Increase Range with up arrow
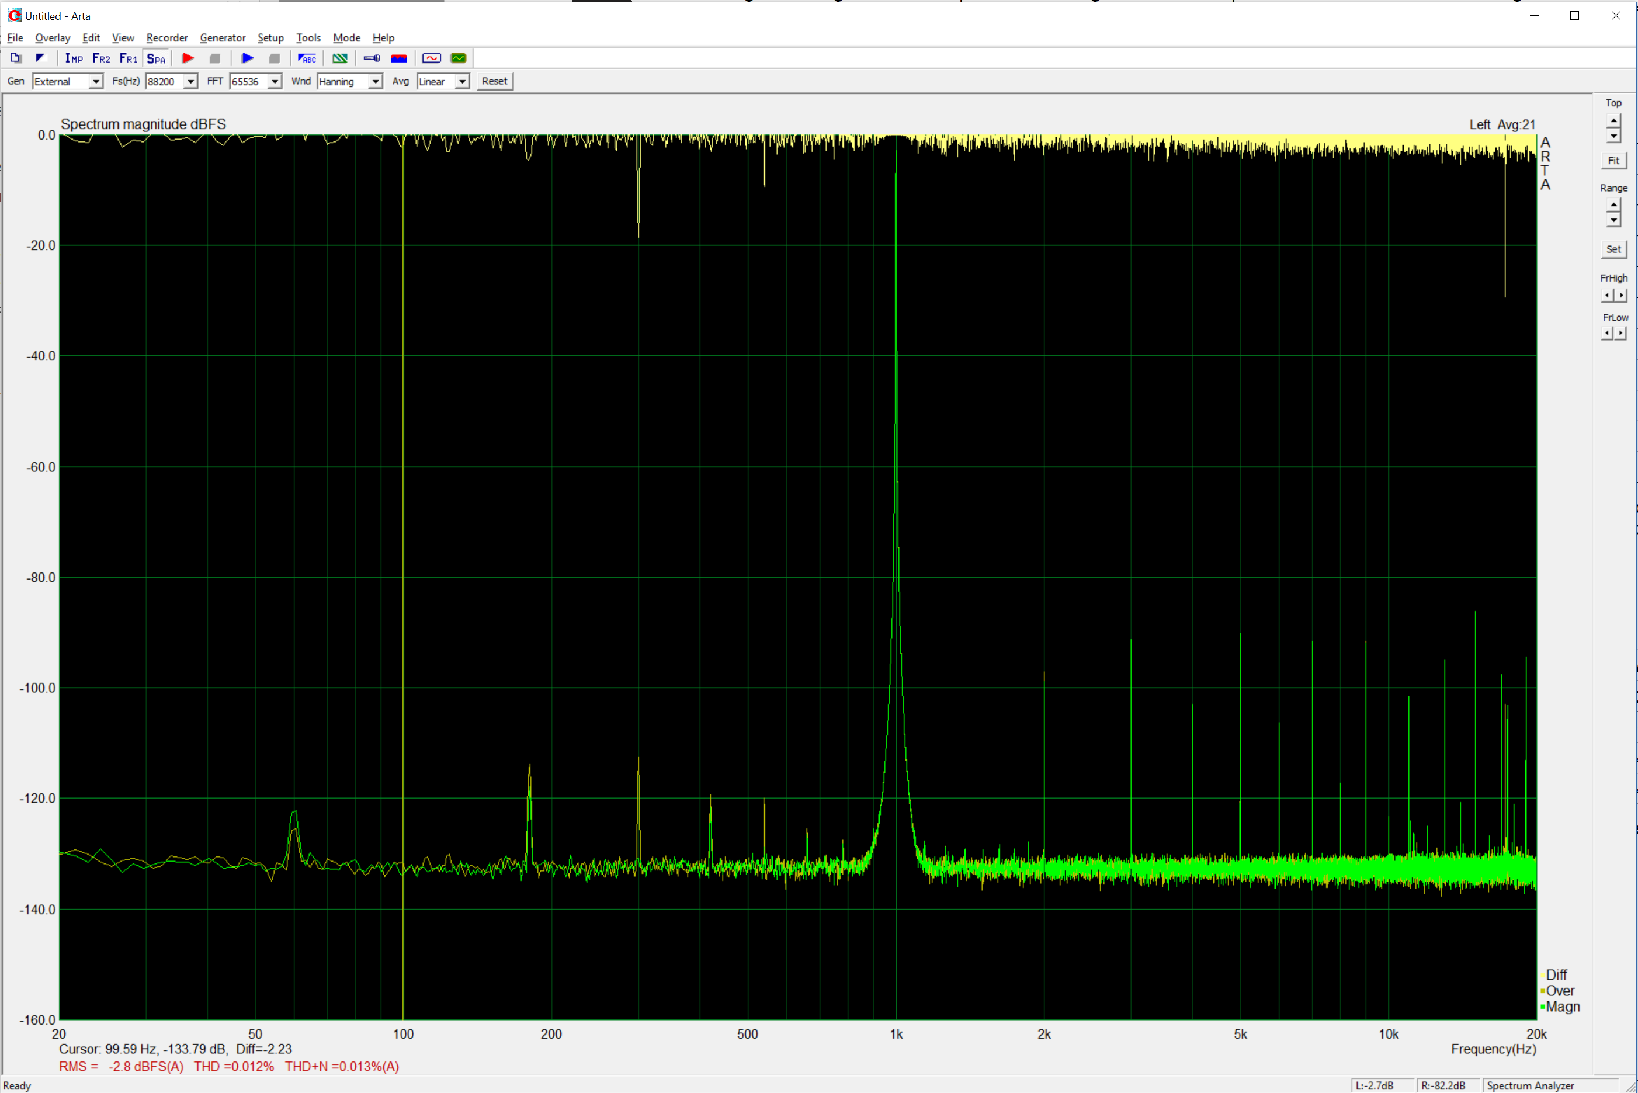 pyautogui.click(x=1613, y=205)
